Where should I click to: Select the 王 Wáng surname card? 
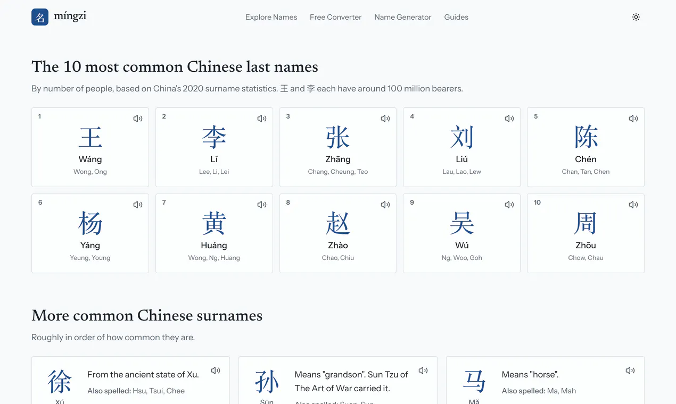(90, 147)
